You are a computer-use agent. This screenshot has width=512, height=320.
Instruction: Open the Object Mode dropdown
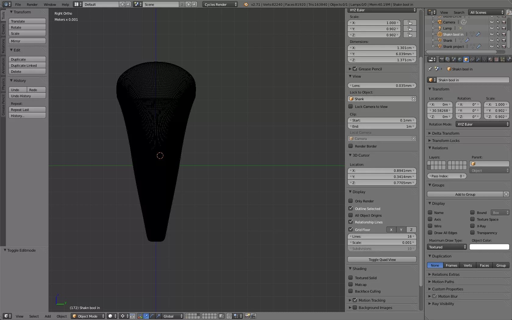click(x=88, y=316)
